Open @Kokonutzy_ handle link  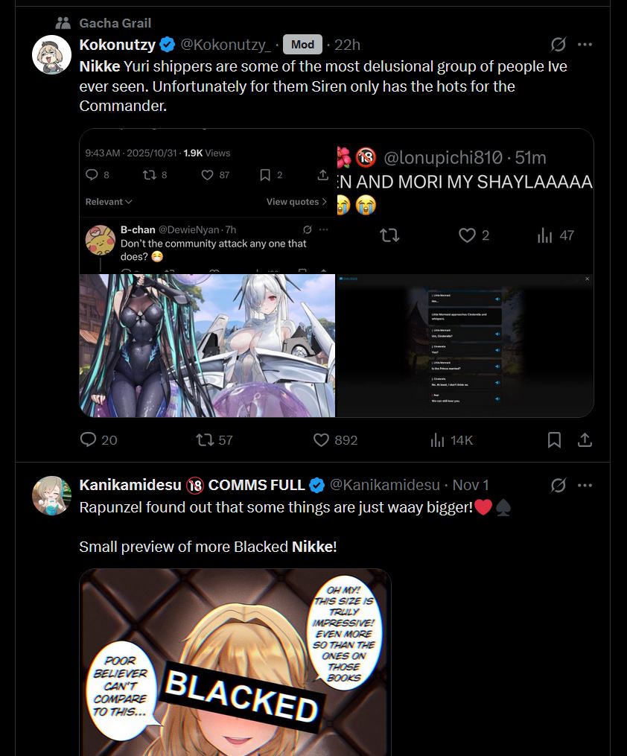pyautogui.click(x=225, y=45)
